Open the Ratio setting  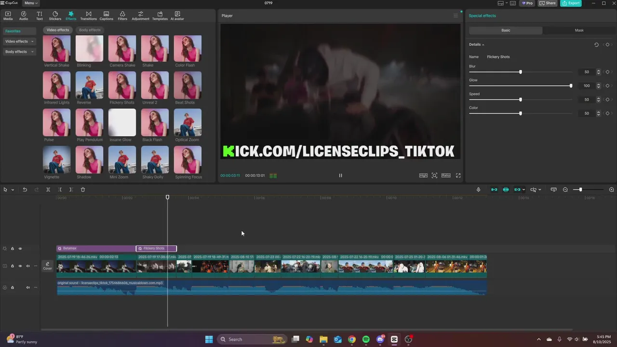pos(446,175)
